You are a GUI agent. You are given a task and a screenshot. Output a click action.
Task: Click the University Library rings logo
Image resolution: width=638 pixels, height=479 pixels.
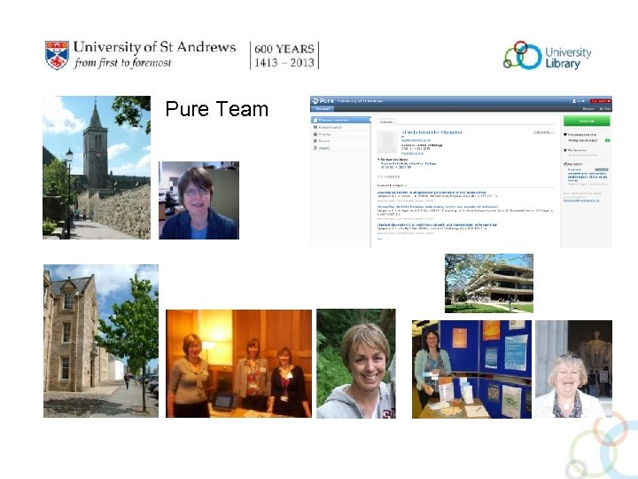click(x=523, y=55)
